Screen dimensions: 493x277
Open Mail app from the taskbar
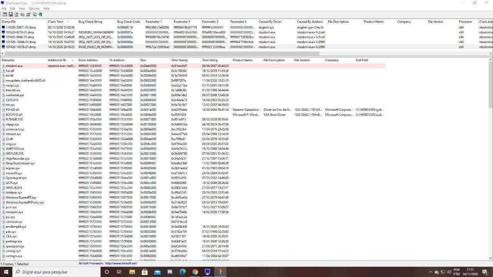click(x=157, y=272)
